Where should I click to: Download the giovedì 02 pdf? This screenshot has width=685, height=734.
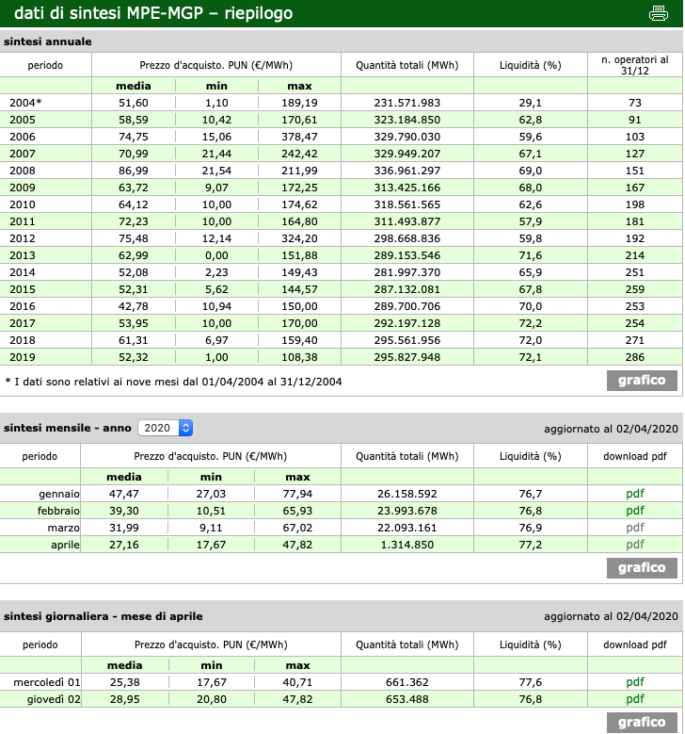pos(635,699)
